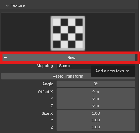The width and height of the screenshot is (140, 133).
Task: Click the Angle property label
Action: (x=48, y=84)
